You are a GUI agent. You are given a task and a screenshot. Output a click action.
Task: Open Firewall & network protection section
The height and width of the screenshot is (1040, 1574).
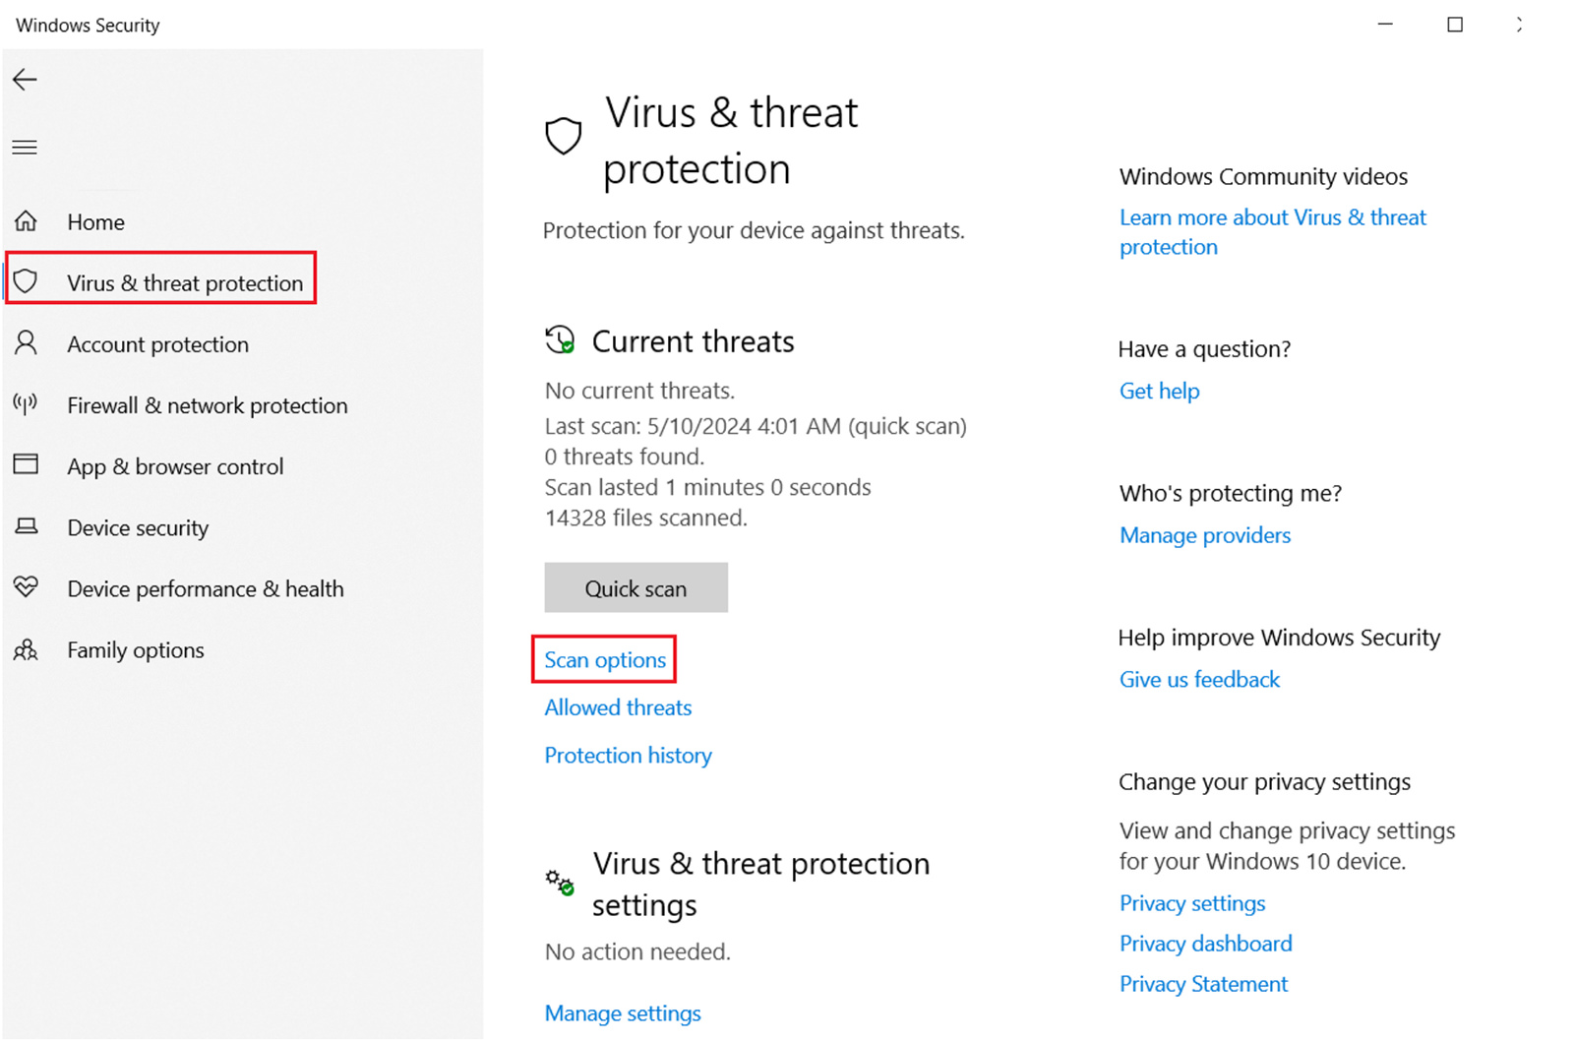[208, 405]
